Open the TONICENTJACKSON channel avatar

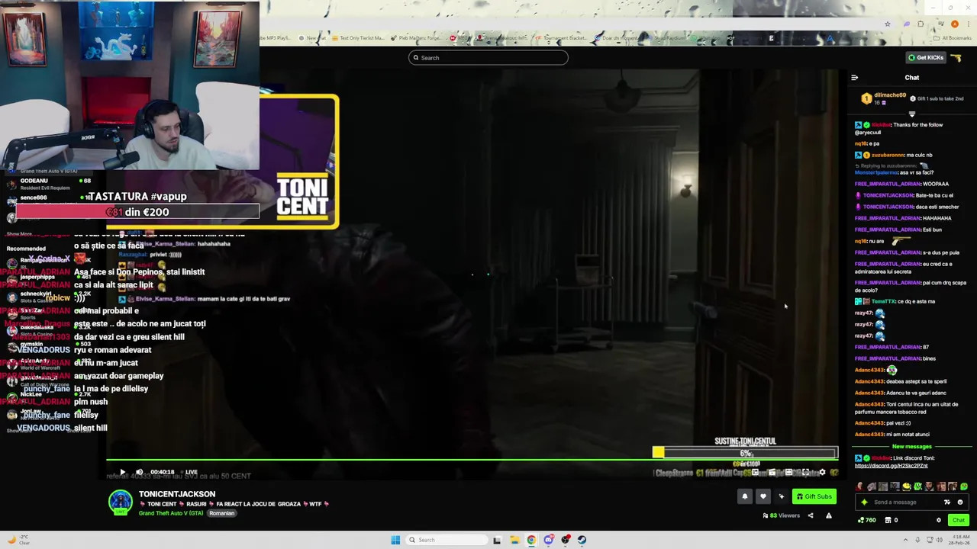pyautogui.click(x=120, y=502)
